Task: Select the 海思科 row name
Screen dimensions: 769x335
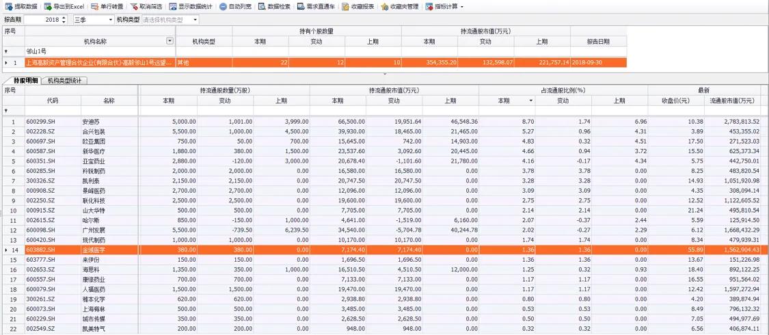Action: (x=91, y=270)
